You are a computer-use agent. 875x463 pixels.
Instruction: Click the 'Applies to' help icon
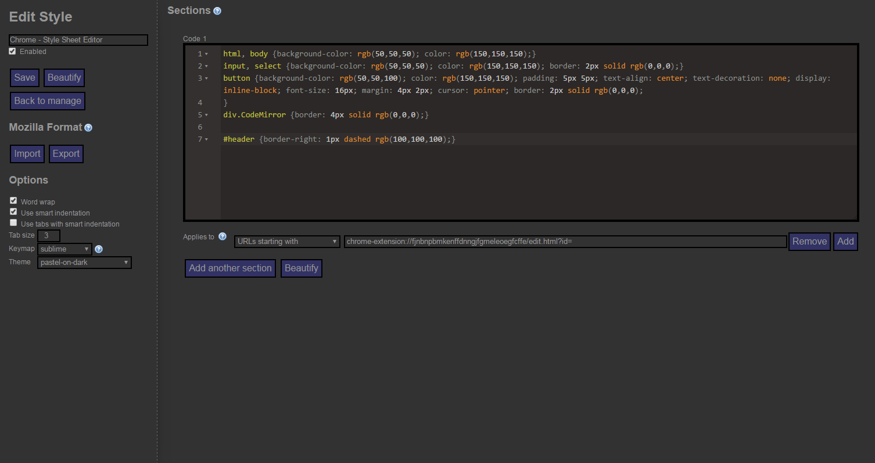(x=222, y=236)
